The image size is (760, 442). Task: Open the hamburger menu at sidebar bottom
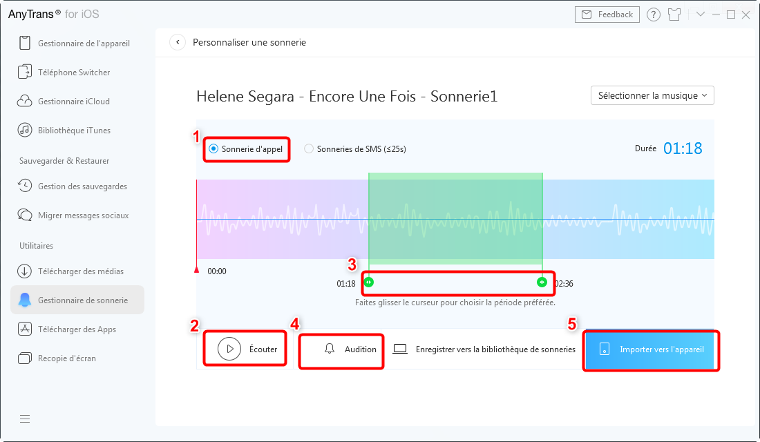pos(25,419)
